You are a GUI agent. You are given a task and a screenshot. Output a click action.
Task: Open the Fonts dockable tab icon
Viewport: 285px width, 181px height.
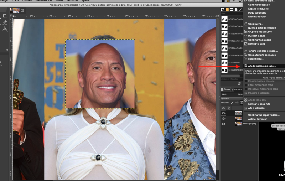[x=231, y=10]
